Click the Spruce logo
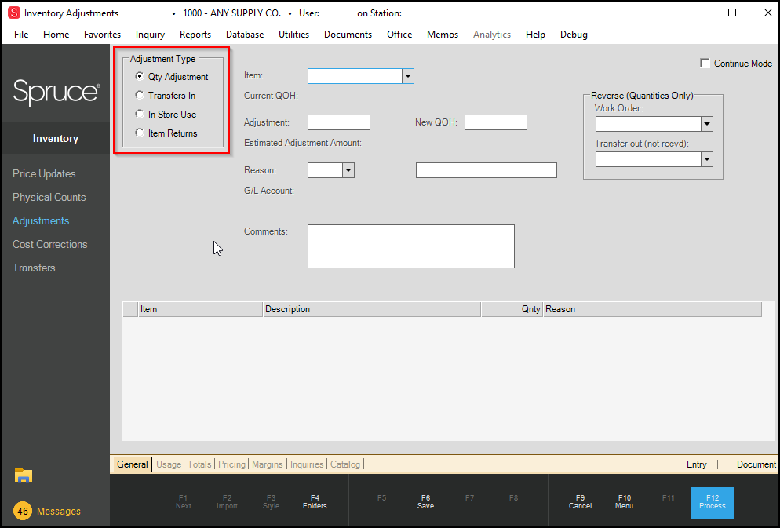 [56, 93]
